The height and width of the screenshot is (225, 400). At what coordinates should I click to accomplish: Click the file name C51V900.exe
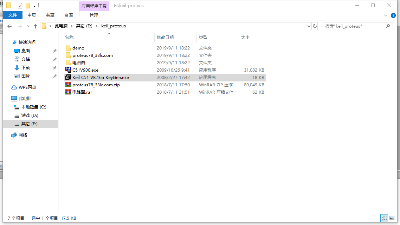(x=85, y=70)
